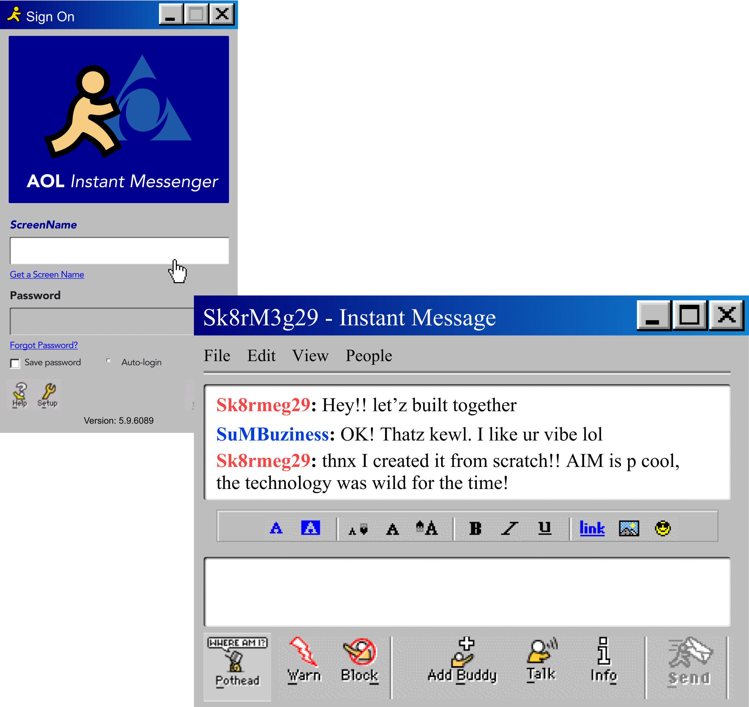The width and height of the screenshot is (749, 707).
Task: Start a voice Talk session
Action: tap(541, 660)
